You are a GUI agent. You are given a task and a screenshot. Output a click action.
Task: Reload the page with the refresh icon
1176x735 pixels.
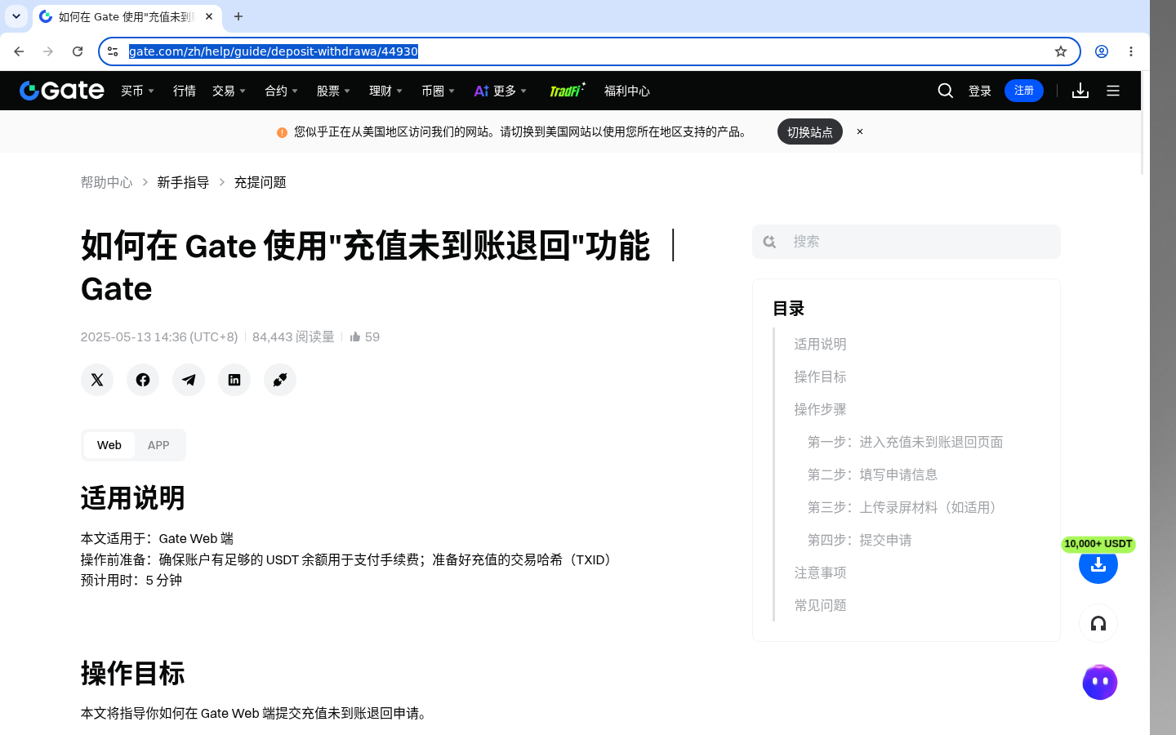(78, 51)
